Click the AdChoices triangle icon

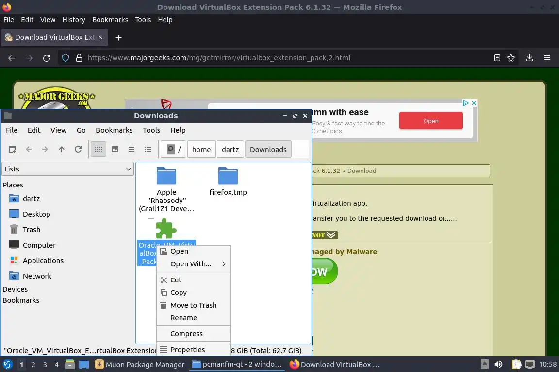coord(466,103)
